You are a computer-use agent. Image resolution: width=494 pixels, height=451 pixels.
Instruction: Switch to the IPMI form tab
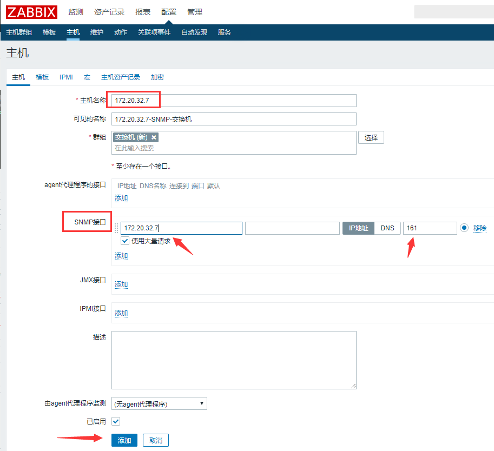coord(66,77)
